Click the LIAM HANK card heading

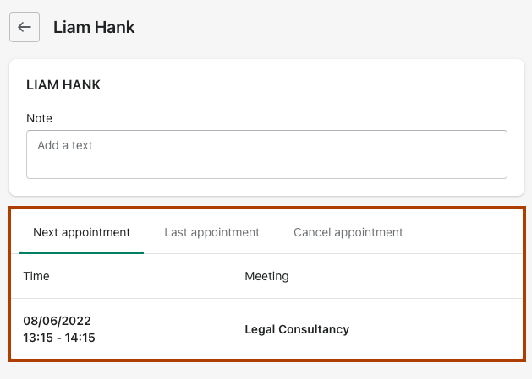coord(64,85)
